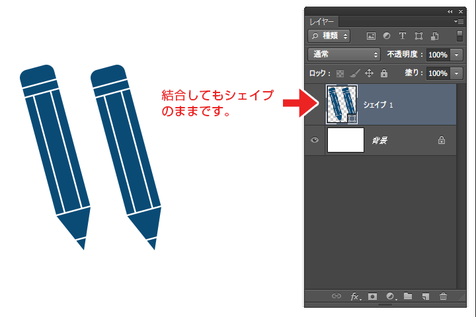Filter layers by shape layer icon

pos(418,36)
